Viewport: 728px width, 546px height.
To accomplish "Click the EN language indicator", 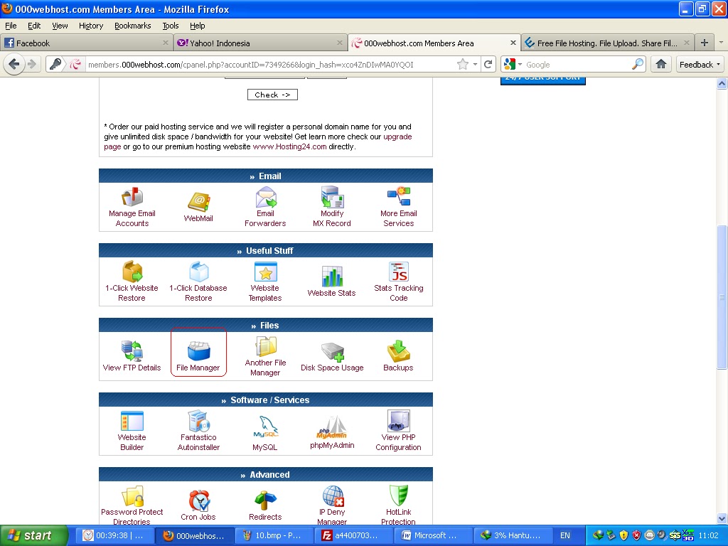I will pos(565,535).
